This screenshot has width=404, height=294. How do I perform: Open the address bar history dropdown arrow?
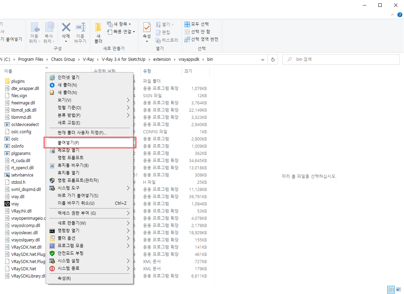click(x=263, y=60)
